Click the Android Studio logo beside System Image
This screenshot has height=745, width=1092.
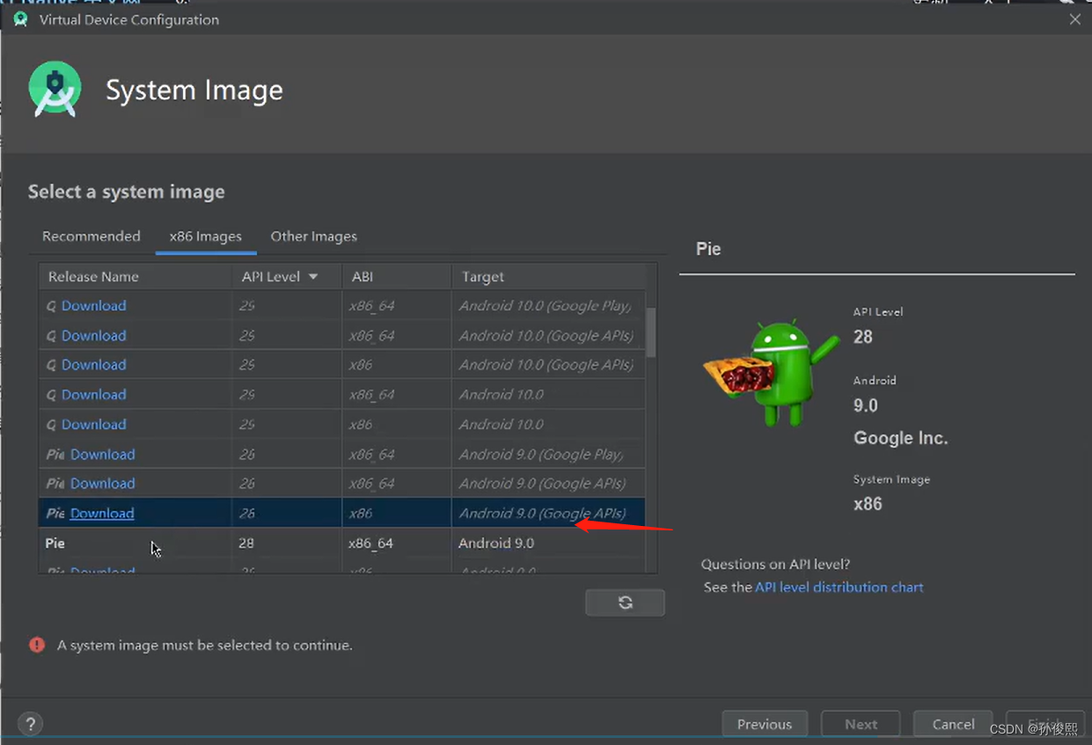[x=55, y=90]
